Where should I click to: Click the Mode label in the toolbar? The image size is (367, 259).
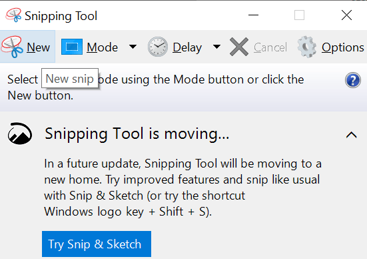pyautogui.click(x=103, y=47)
